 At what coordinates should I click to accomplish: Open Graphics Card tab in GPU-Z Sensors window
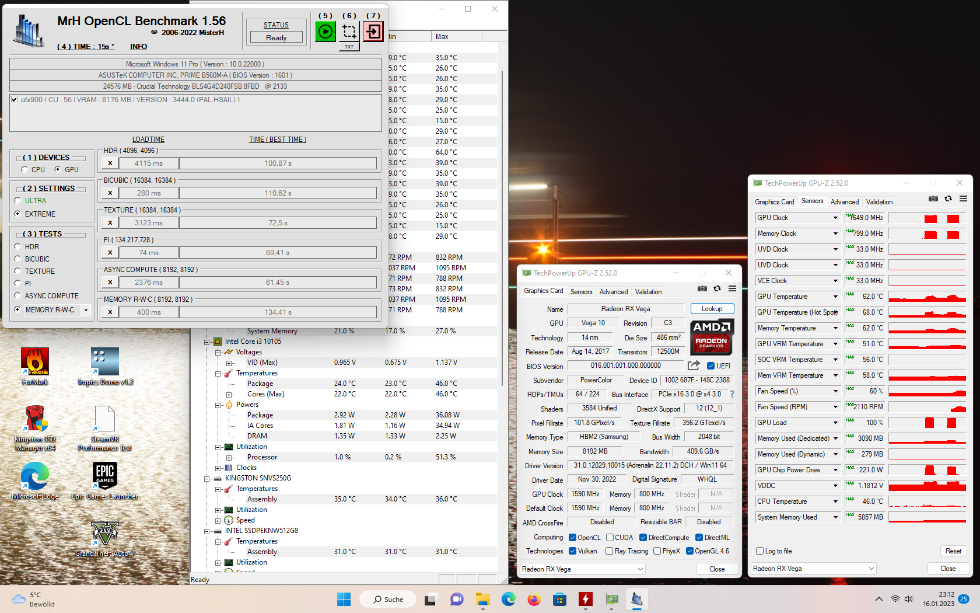[774, 202]
